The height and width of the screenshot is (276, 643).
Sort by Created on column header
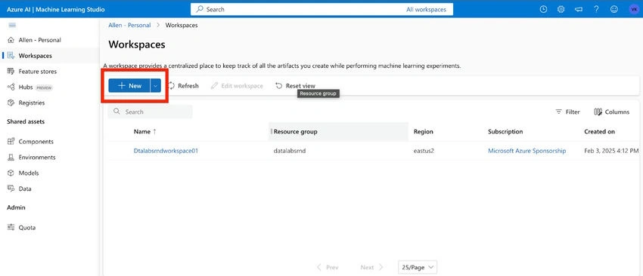coord(599,132)
